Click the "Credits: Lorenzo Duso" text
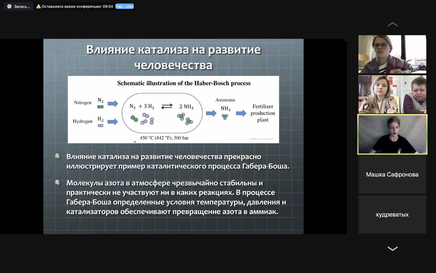The image size is (436, 273). (x=262, y=139)
